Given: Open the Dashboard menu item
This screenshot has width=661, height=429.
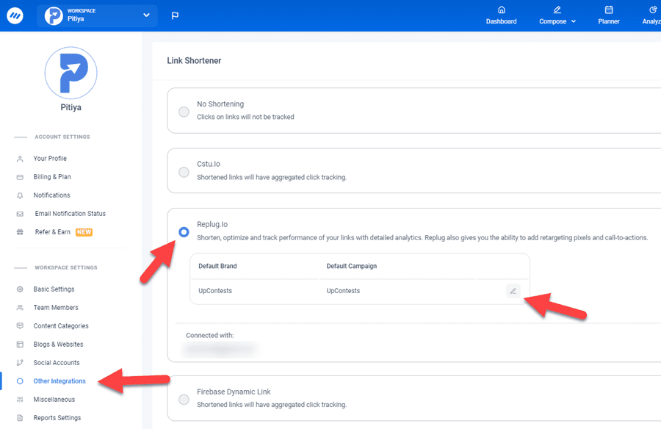Looking at the screenshot, I should (501, 15).
